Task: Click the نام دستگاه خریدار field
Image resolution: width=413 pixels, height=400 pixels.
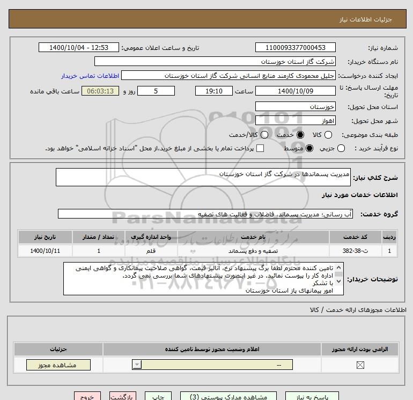Action: 215,61
